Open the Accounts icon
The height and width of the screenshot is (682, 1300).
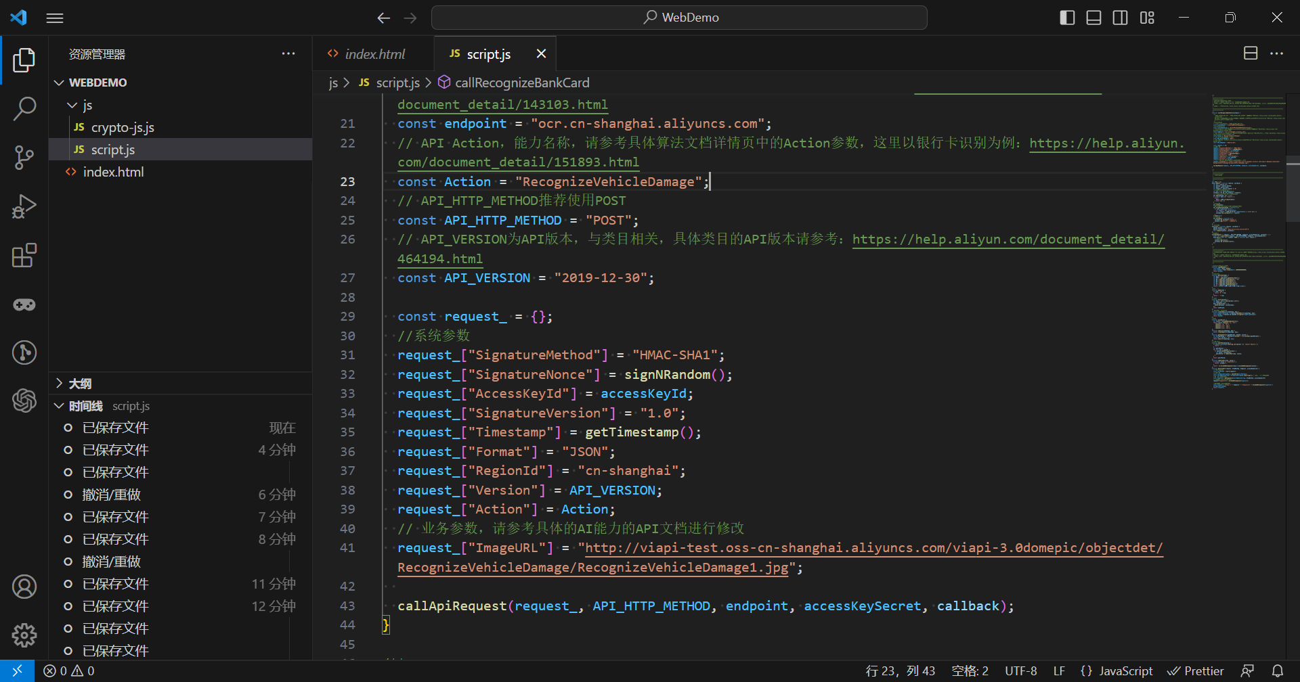(x=24, y=587)
